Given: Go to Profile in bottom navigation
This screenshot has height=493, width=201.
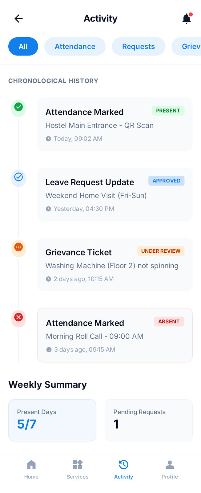Looking at the screenshot, I should (x=170, y=469).
